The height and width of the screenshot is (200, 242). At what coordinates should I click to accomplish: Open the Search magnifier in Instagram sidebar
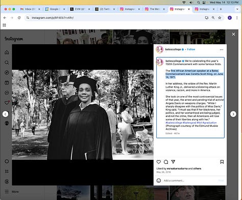click(7, 63)
